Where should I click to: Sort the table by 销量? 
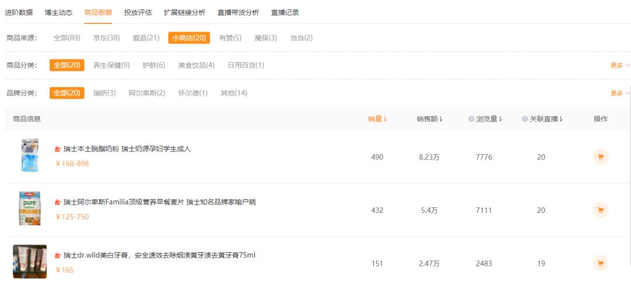pos(377,119)
